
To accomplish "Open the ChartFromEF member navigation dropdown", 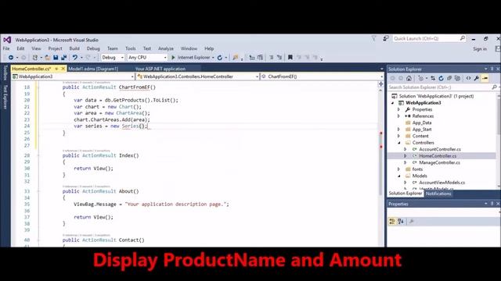I will point(322,76).
